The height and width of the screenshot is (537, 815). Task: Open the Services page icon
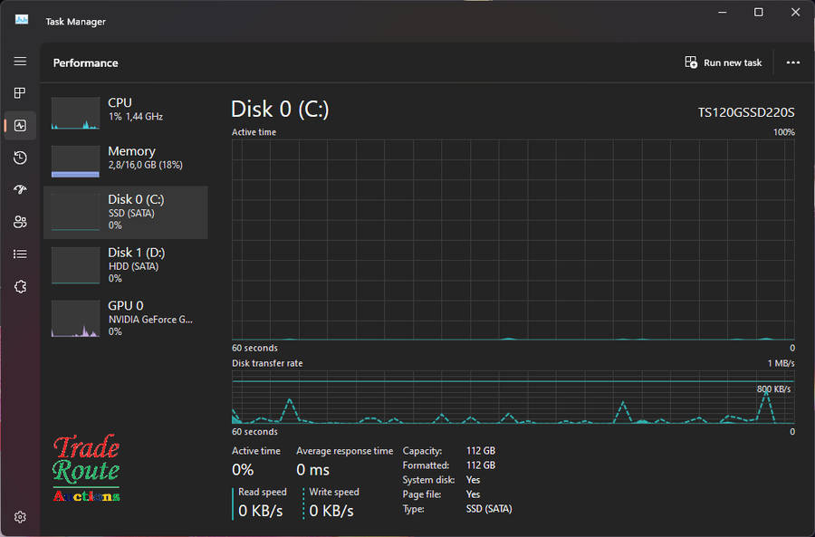click(20, 286)
